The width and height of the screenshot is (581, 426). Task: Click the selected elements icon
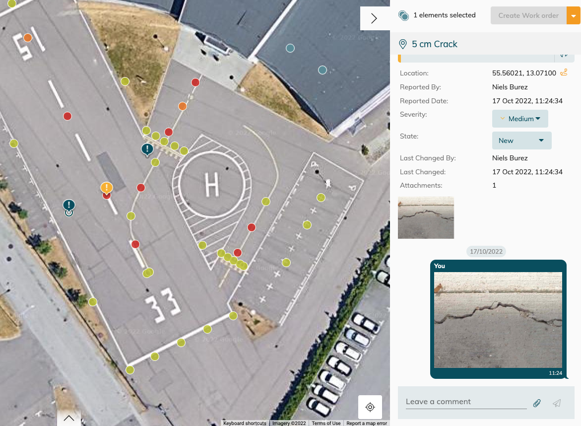[403, 15]
